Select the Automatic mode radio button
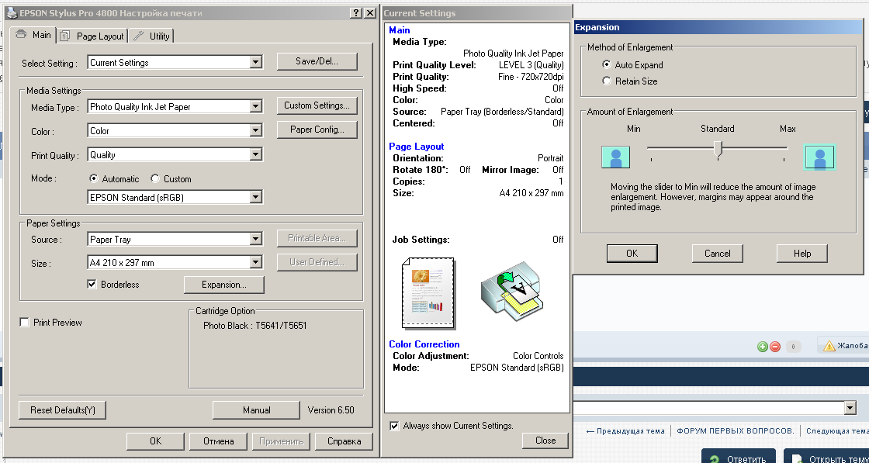The height and width of the screenshot is (463, 869). 94,179
